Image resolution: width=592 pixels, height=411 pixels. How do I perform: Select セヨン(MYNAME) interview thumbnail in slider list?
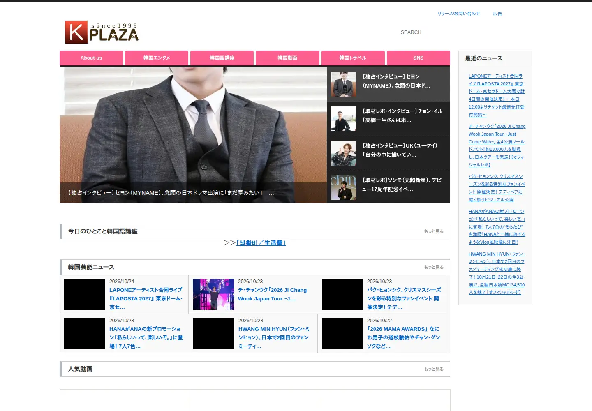pos(344,84)
